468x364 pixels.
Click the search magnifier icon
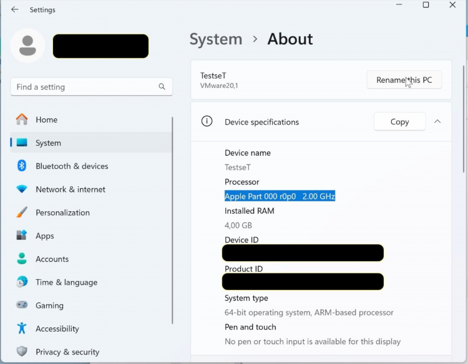click(x=162, y=87)
